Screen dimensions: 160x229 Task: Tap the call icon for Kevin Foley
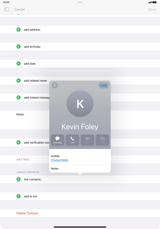coord(72,140)
